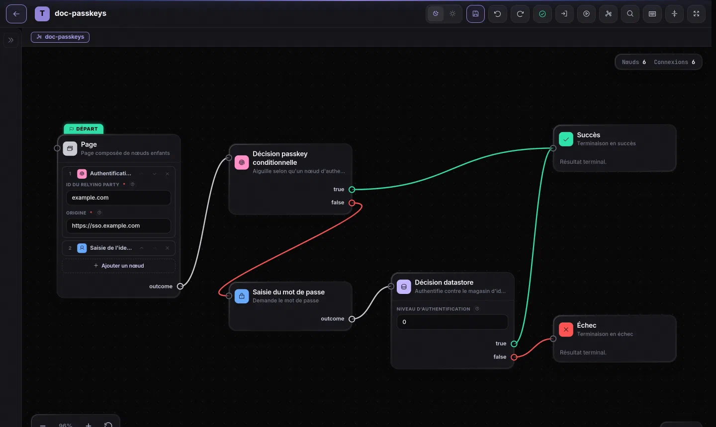
Task: Toggle fullscreen with expand arrows icon
Action: (697, 14)
